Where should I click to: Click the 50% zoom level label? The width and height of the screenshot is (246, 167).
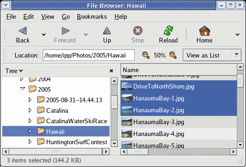pyautogui.click(x=159, y=55)
